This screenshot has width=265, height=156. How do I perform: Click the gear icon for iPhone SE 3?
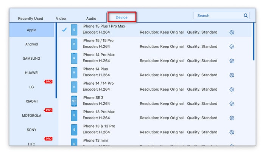click(x=232, y=104)
